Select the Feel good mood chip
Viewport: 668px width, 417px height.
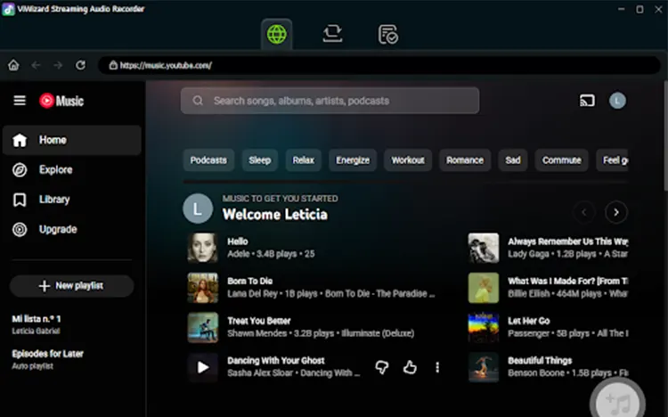(x=613, y=160)
